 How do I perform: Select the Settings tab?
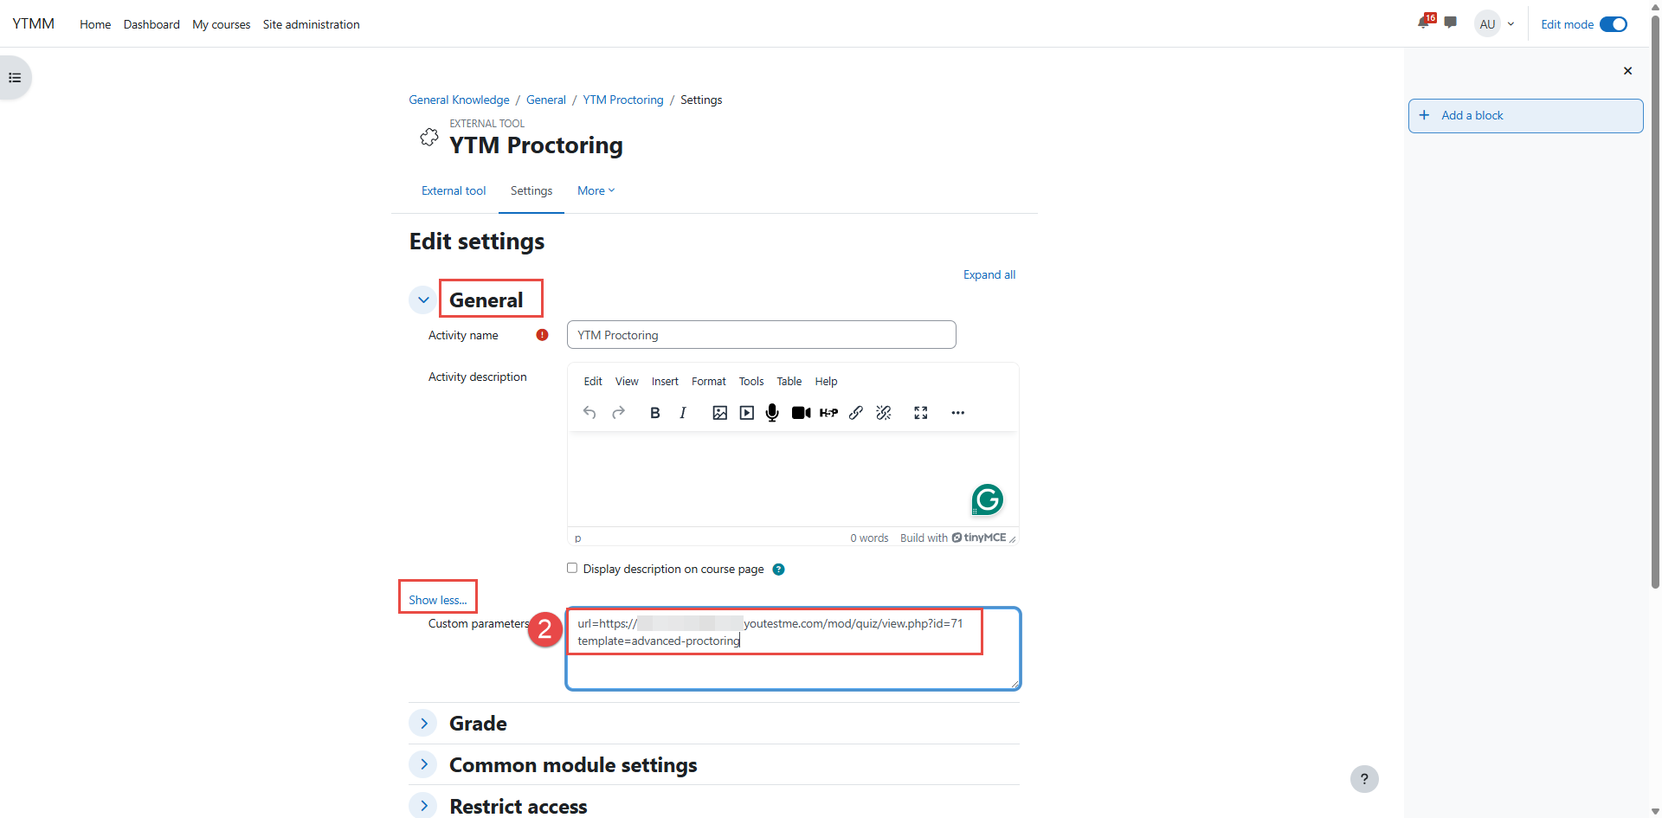[x=531, y=190]
